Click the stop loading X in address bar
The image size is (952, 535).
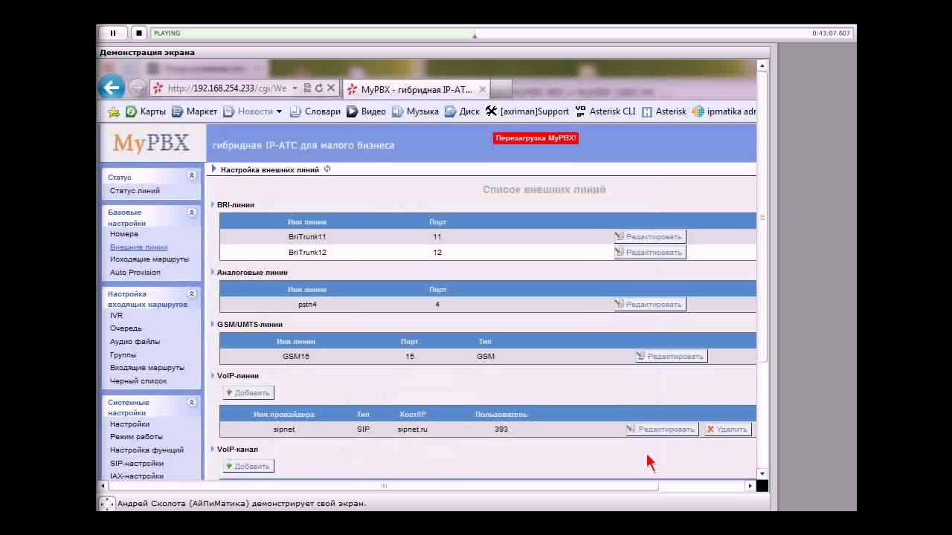point(331,88)
